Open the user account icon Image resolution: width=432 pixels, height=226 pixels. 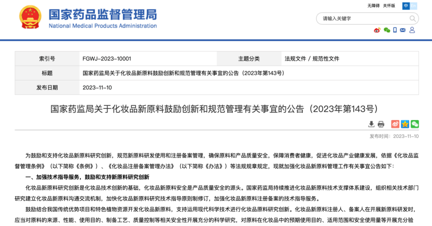coord(412,30)
